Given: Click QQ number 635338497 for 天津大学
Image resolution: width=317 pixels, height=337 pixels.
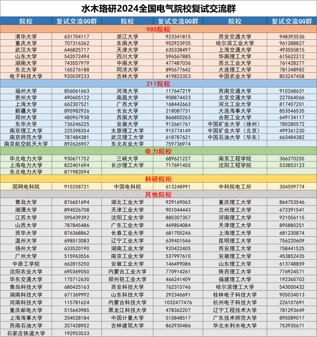Looking at the screenshot, I should 178,50.
